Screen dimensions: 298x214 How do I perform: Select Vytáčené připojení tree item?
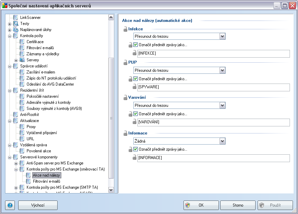pos(42,133)
